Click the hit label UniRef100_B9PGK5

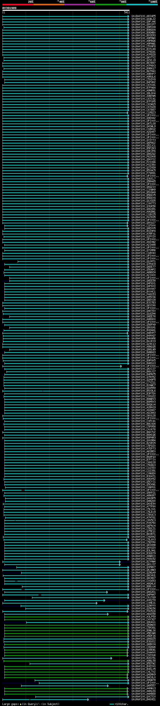pyautogui.click(x=143, y=361)
